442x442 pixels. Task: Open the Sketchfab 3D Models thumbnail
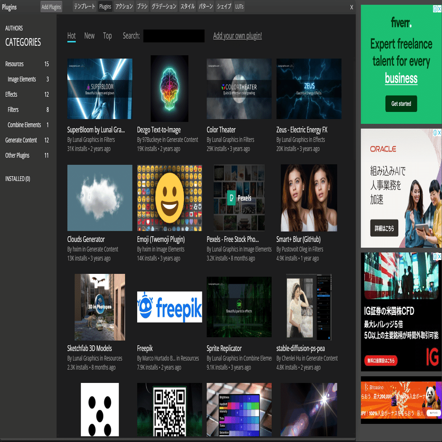[x=100, y=307]
